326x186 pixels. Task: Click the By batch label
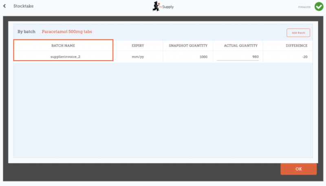tap(26, 32)
